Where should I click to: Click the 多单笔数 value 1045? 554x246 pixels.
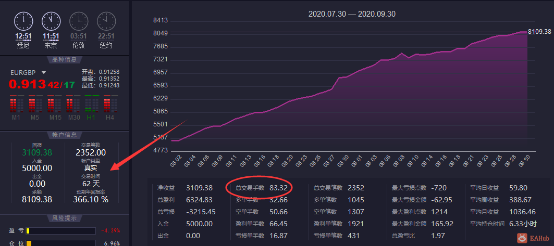[x=356, y=200]
